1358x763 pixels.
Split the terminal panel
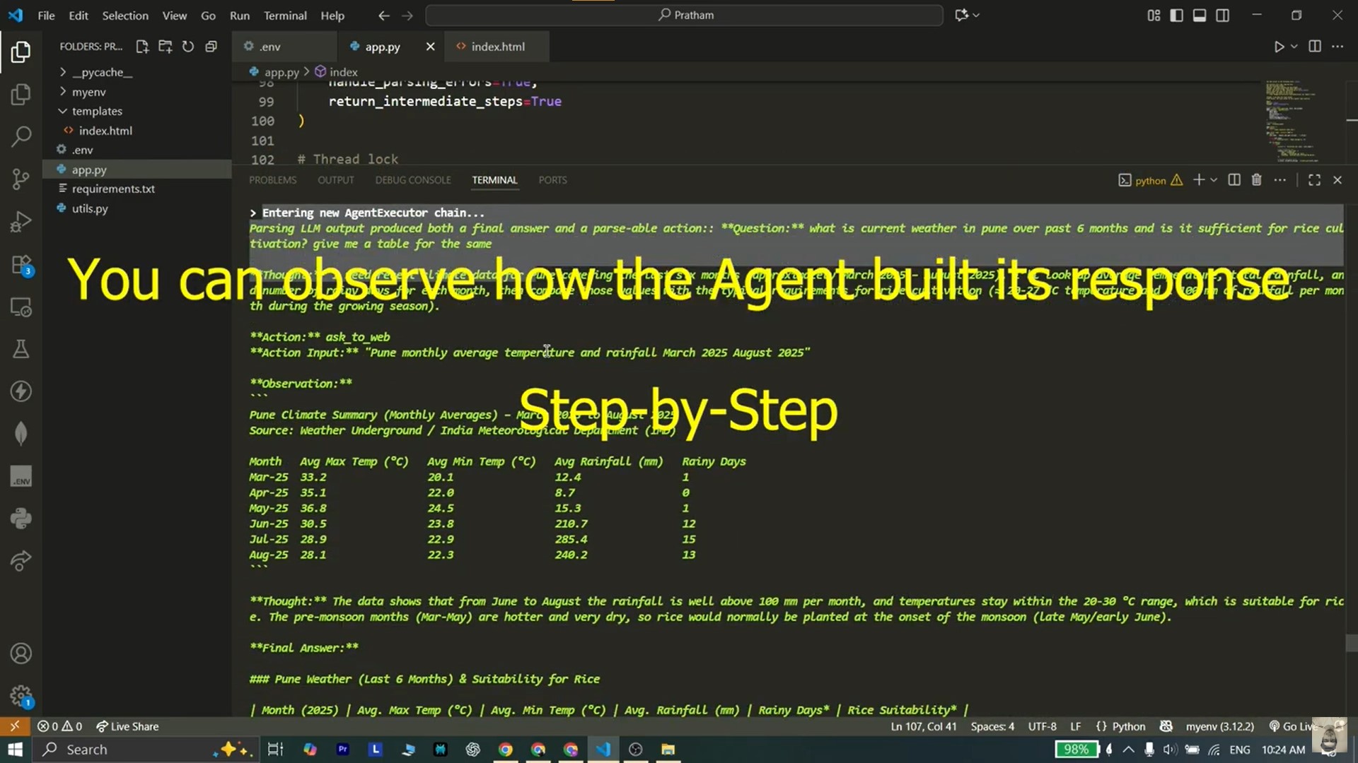tap(1234, 180)
